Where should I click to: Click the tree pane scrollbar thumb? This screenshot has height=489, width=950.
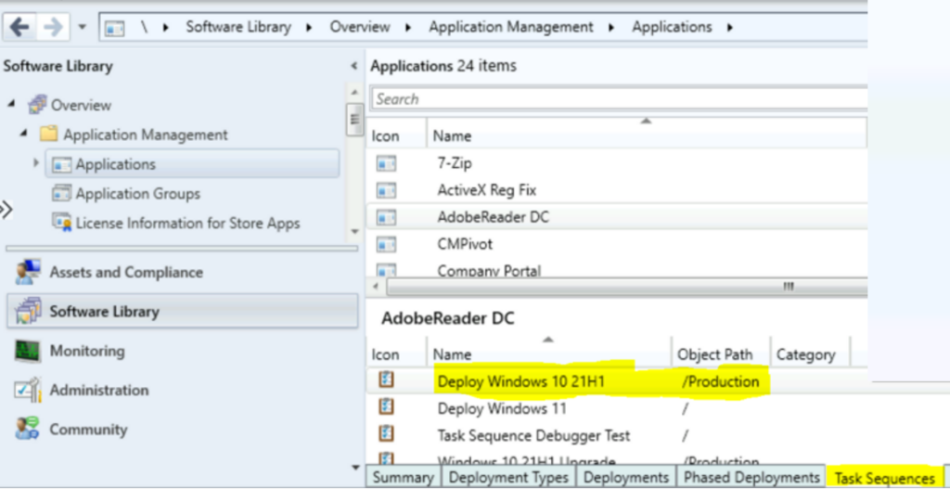point(354,120)
